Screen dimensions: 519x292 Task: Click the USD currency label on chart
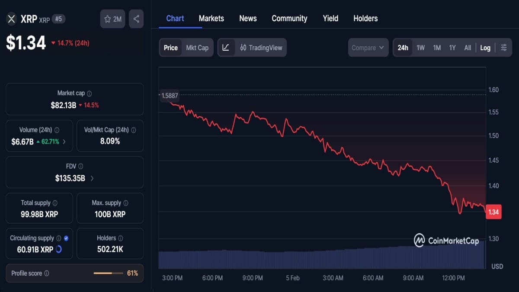pyautogui.click(x=497, y=266)
